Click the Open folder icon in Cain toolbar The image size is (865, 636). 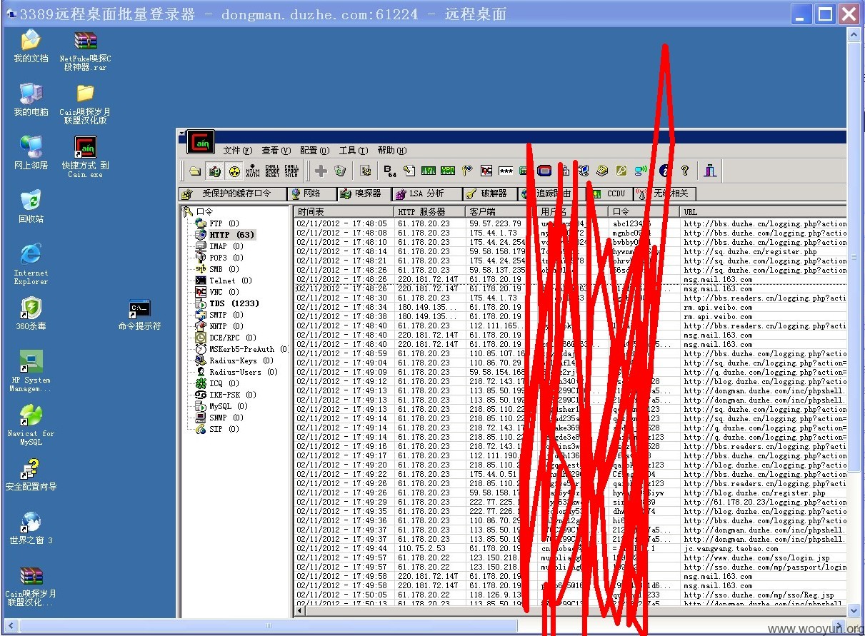point(195,171)
